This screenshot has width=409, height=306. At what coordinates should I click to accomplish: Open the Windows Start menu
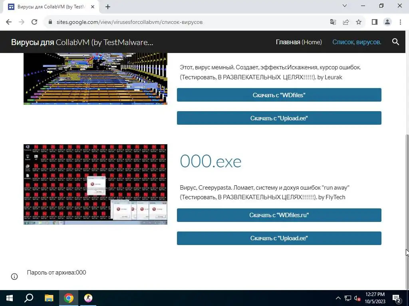click(x=10, y=298)
